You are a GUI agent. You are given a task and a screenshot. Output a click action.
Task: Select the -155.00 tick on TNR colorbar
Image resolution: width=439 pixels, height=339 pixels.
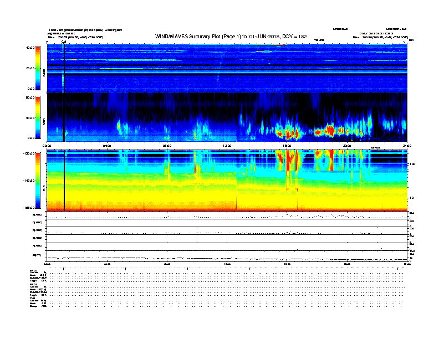(x=29, y=208)
